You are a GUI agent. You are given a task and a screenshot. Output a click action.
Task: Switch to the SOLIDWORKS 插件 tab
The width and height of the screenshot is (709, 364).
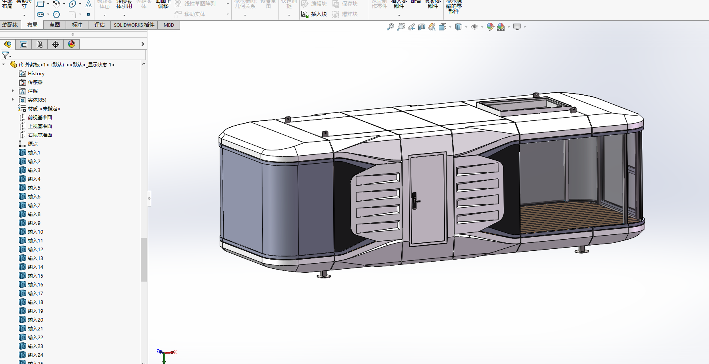click(134, 25)
